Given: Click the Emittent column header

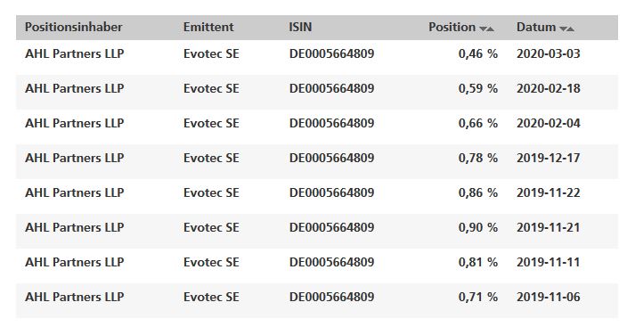Looking at the screenshot, I should tap(208, 28).
